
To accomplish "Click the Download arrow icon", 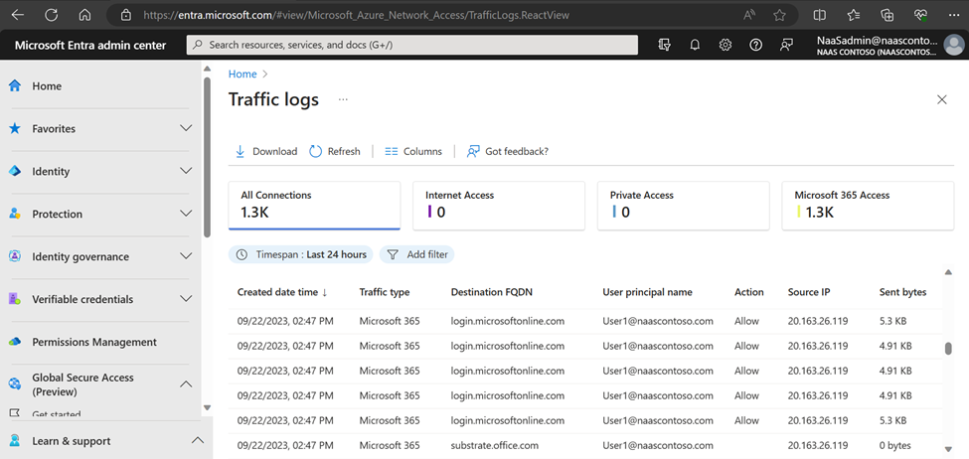I will (x=240, y=151).
